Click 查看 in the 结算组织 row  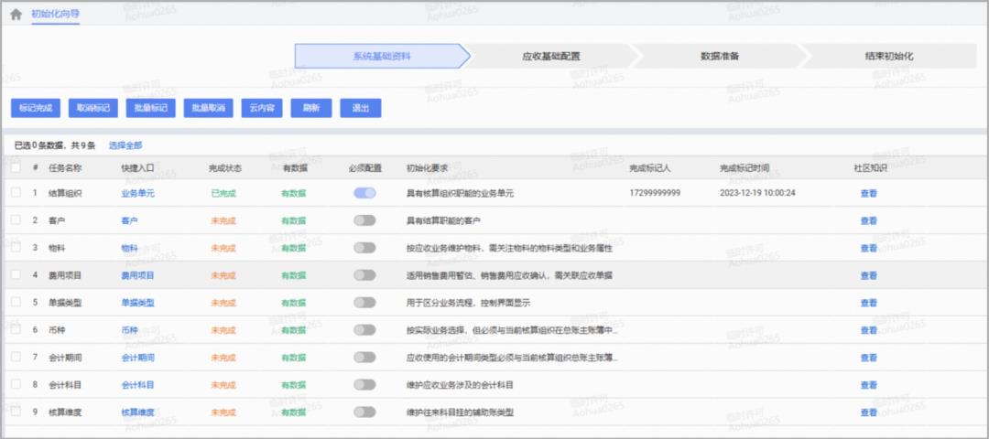tap(868, 193)
